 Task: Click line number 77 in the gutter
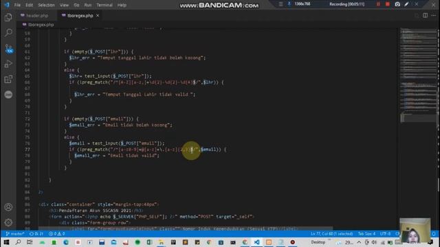(x=27, y=150)
